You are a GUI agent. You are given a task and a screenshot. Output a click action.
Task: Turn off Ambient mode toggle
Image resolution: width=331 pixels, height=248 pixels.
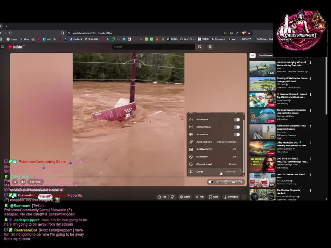pyautogui.click(x=237, y=127)
